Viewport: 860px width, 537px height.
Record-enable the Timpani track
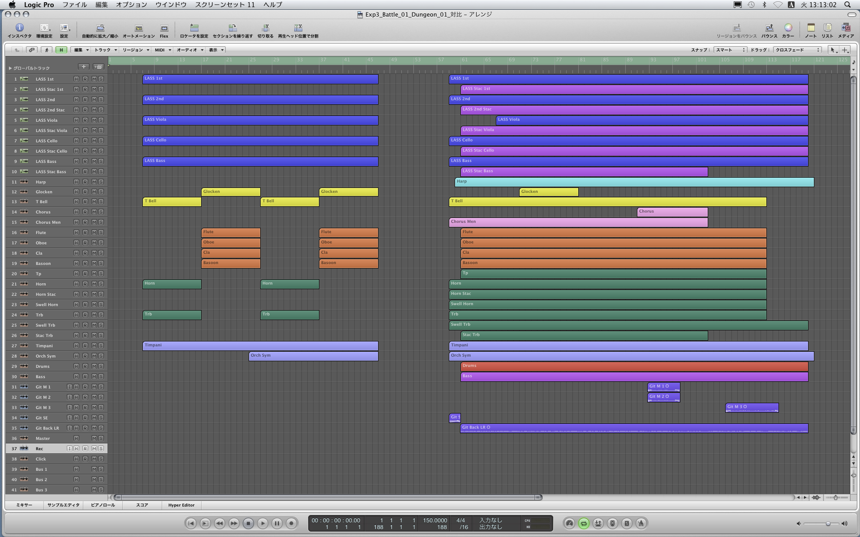click(x=85, y=345)
